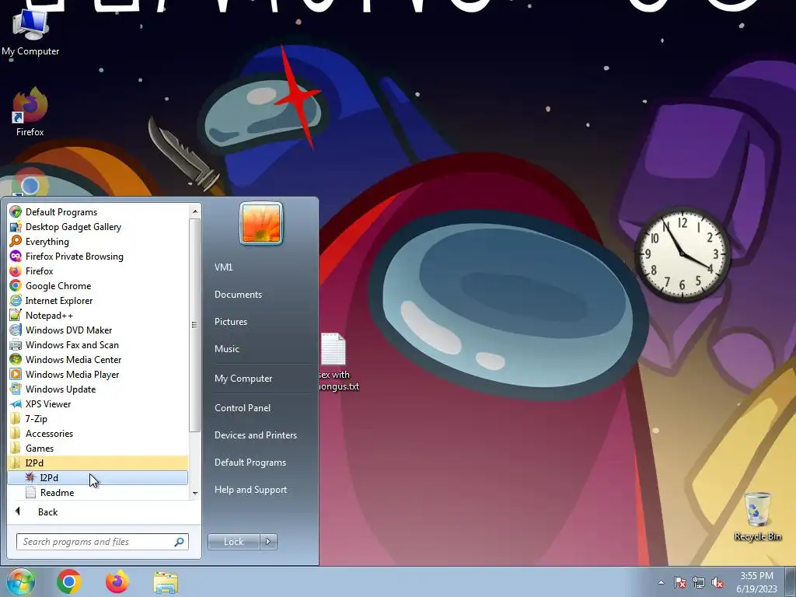Open Firefox from the Start menu list
Viewport: 796px width, 597px height.
[98, 271]
